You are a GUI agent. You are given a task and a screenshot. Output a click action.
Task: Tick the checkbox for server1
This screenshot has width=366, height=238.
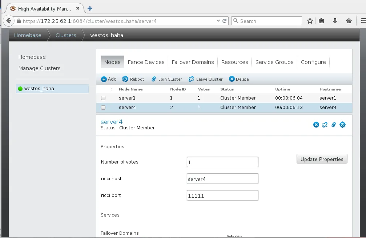coord(103,98)
